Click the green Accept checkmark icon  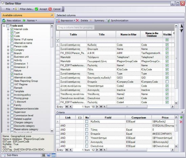[36, 9]
